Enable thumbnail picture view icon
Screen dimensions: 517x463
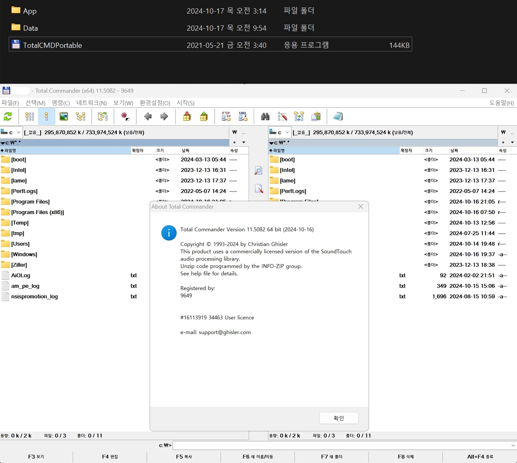point(64,116)
